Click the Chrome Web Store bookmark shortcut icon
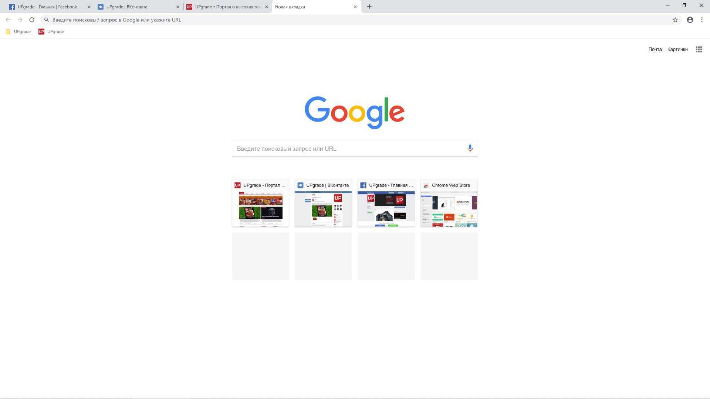 tap(425, 185)
